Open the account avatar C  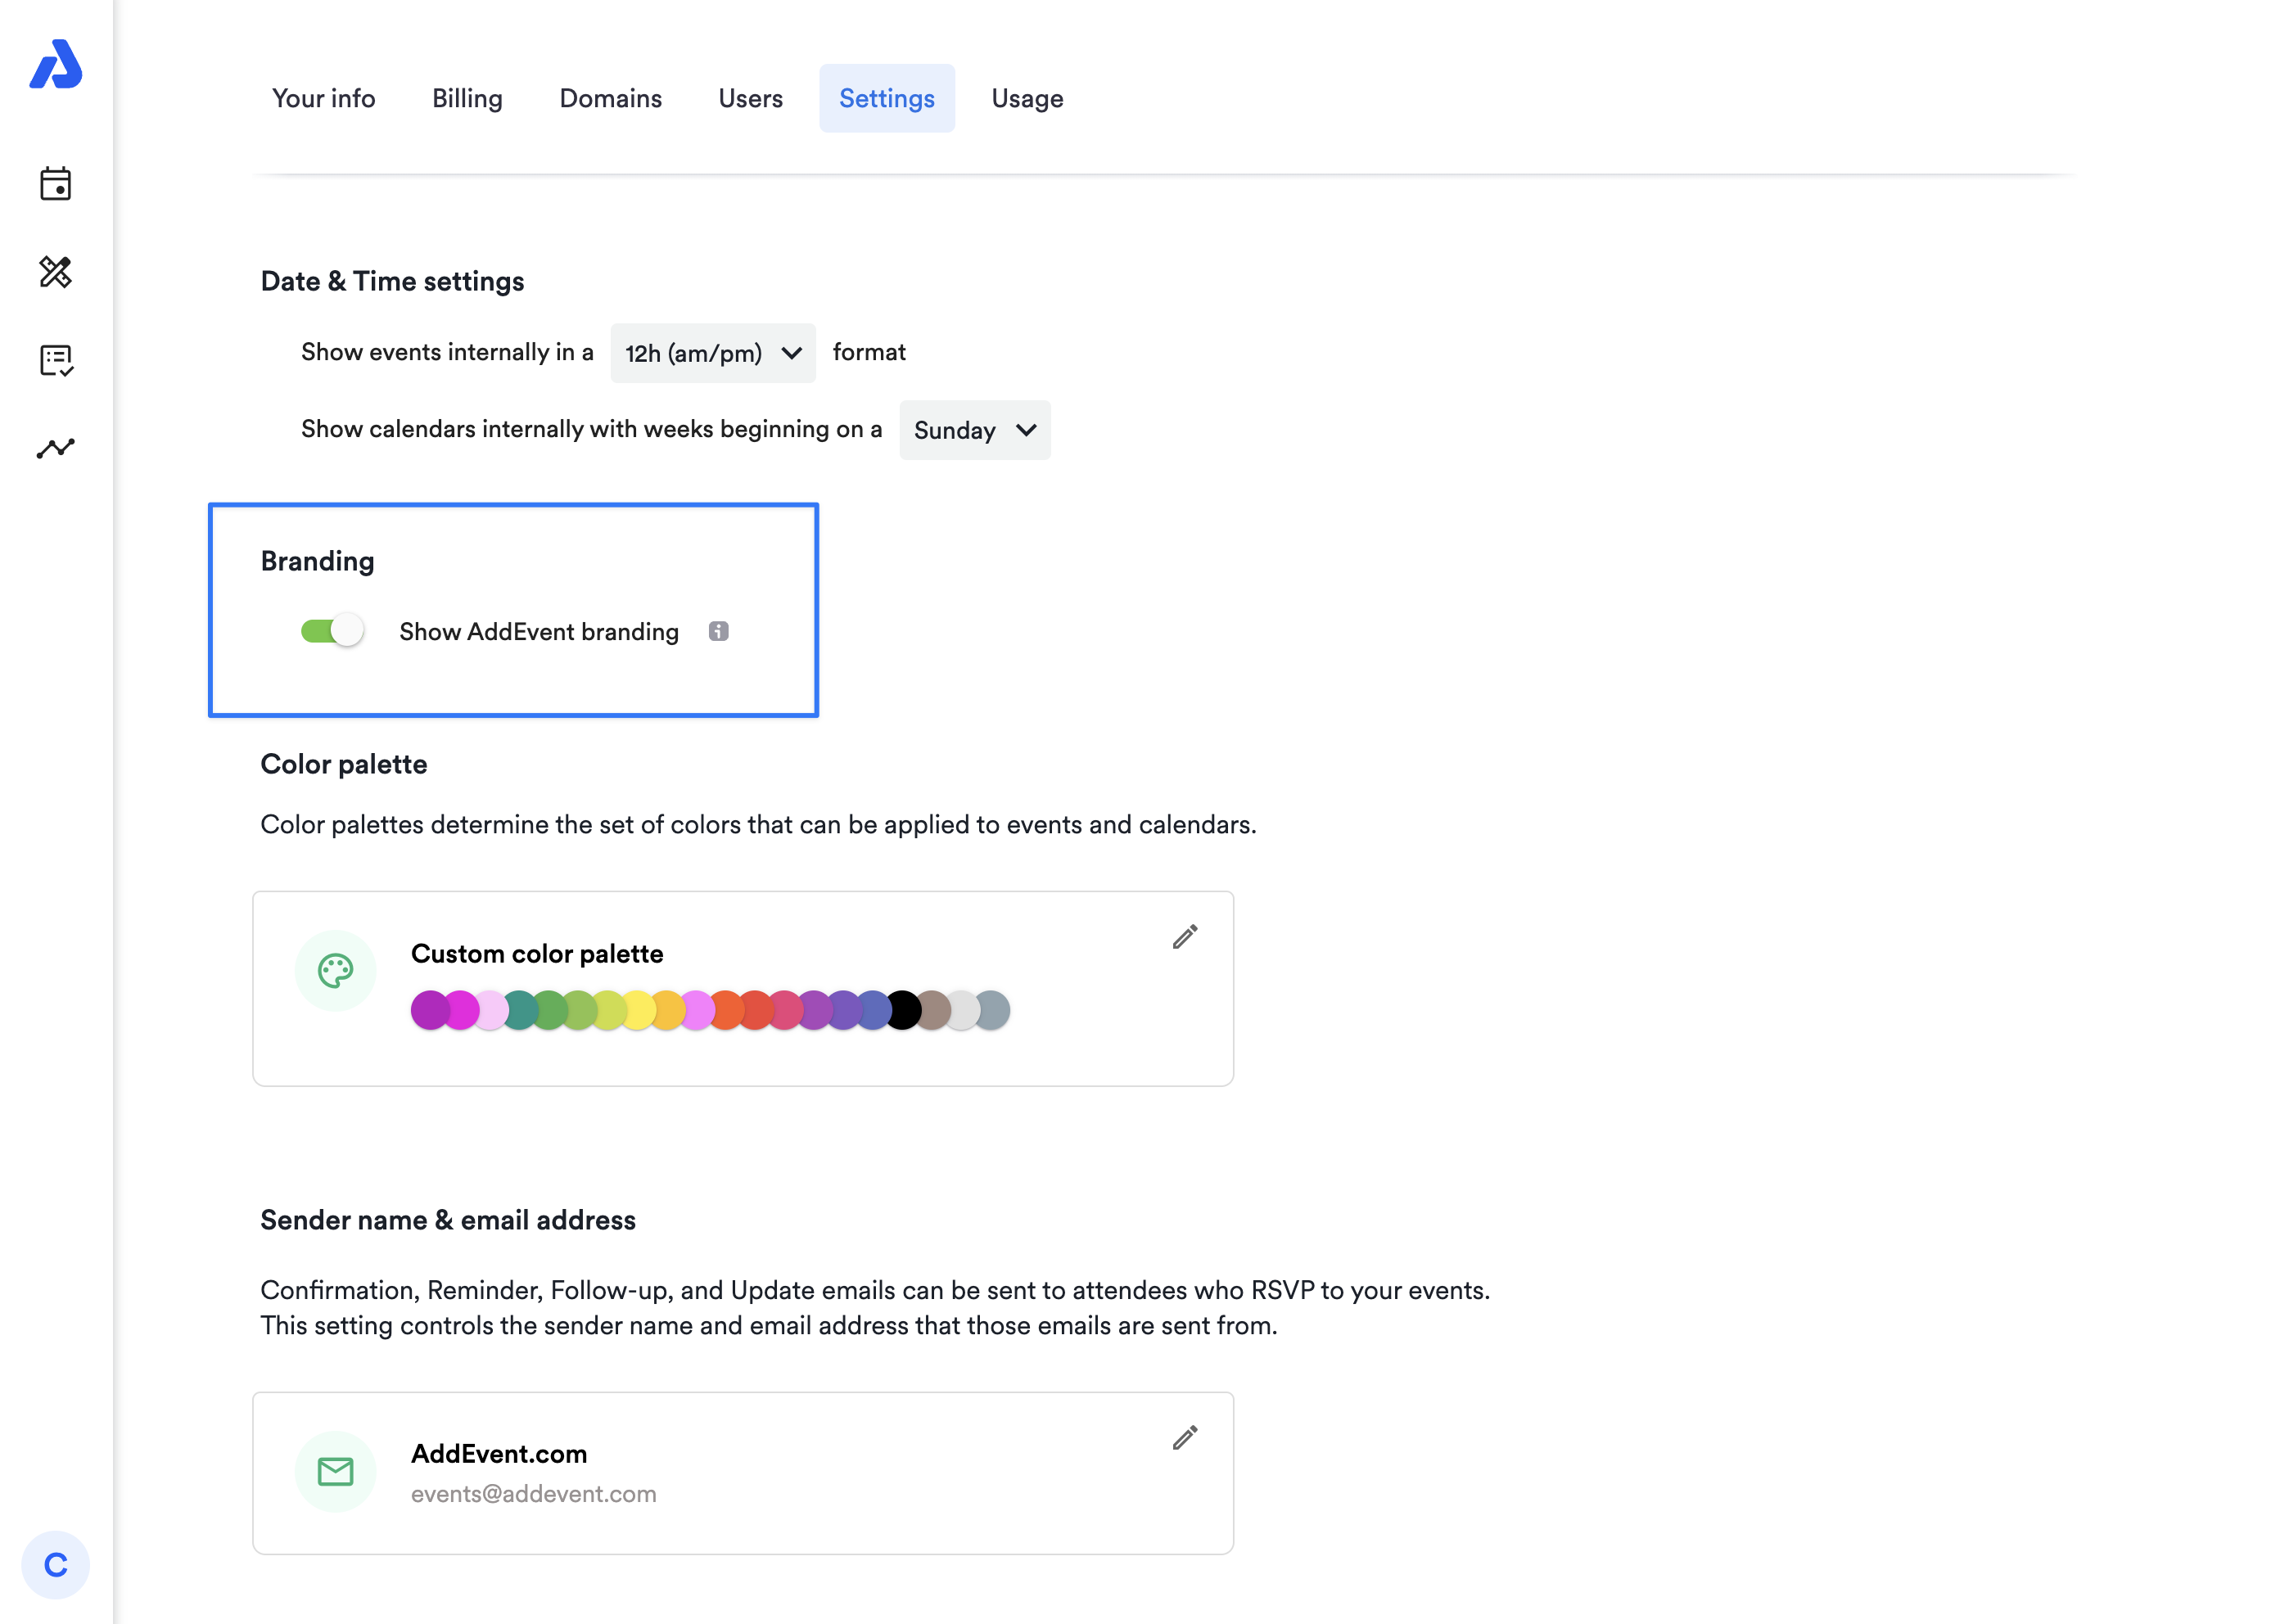pyautogui.click(x=56, y=1564)
